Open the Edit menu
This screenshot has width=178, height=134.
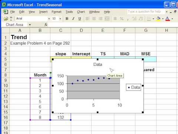(22, 12)
